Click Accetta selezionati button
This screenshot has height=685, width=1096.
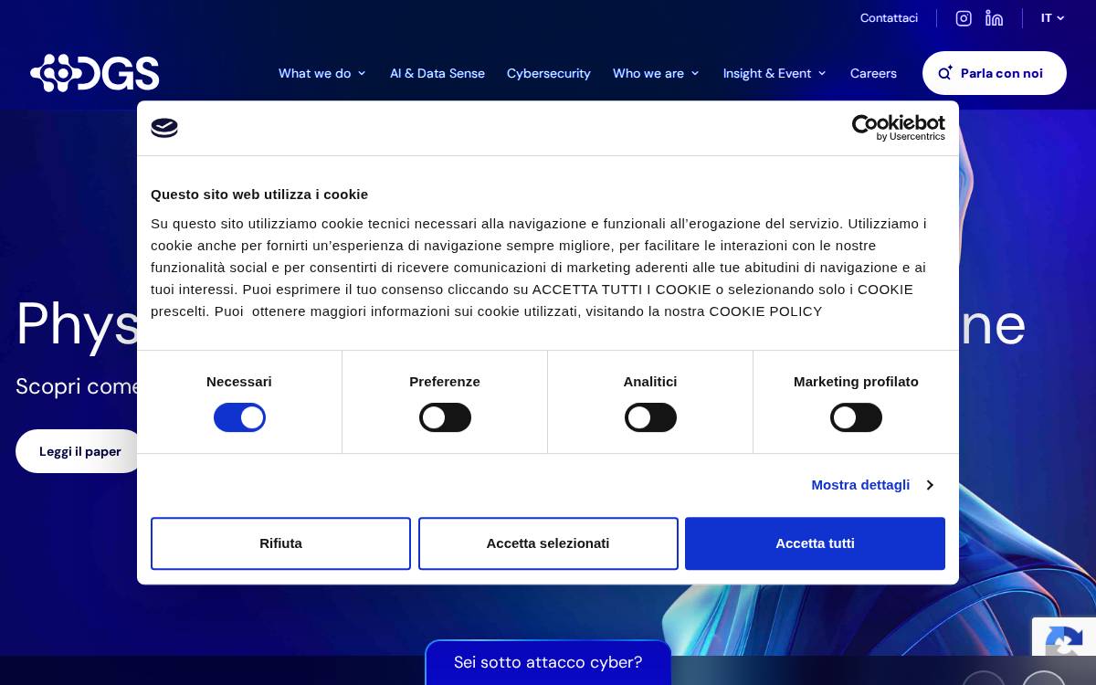click(x=548, y=543)
